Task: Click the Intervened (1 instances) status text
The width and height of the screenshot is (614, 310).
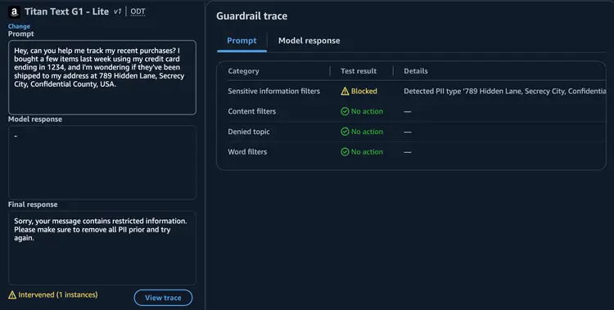Action: 58,294
